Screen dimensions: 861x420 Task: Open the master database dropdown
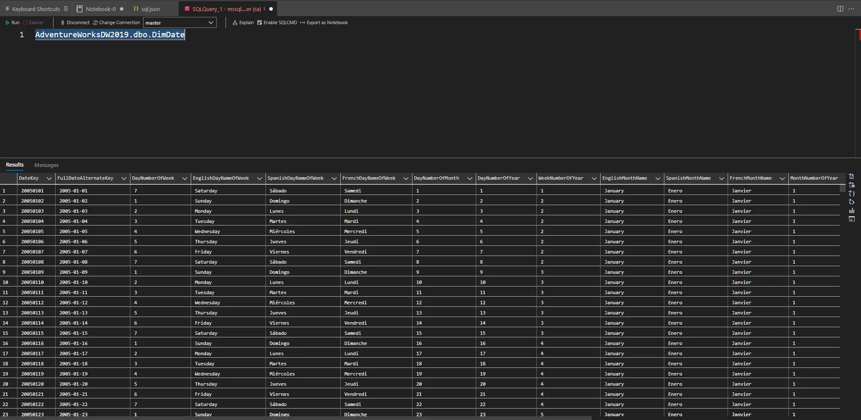coord(180,23)
